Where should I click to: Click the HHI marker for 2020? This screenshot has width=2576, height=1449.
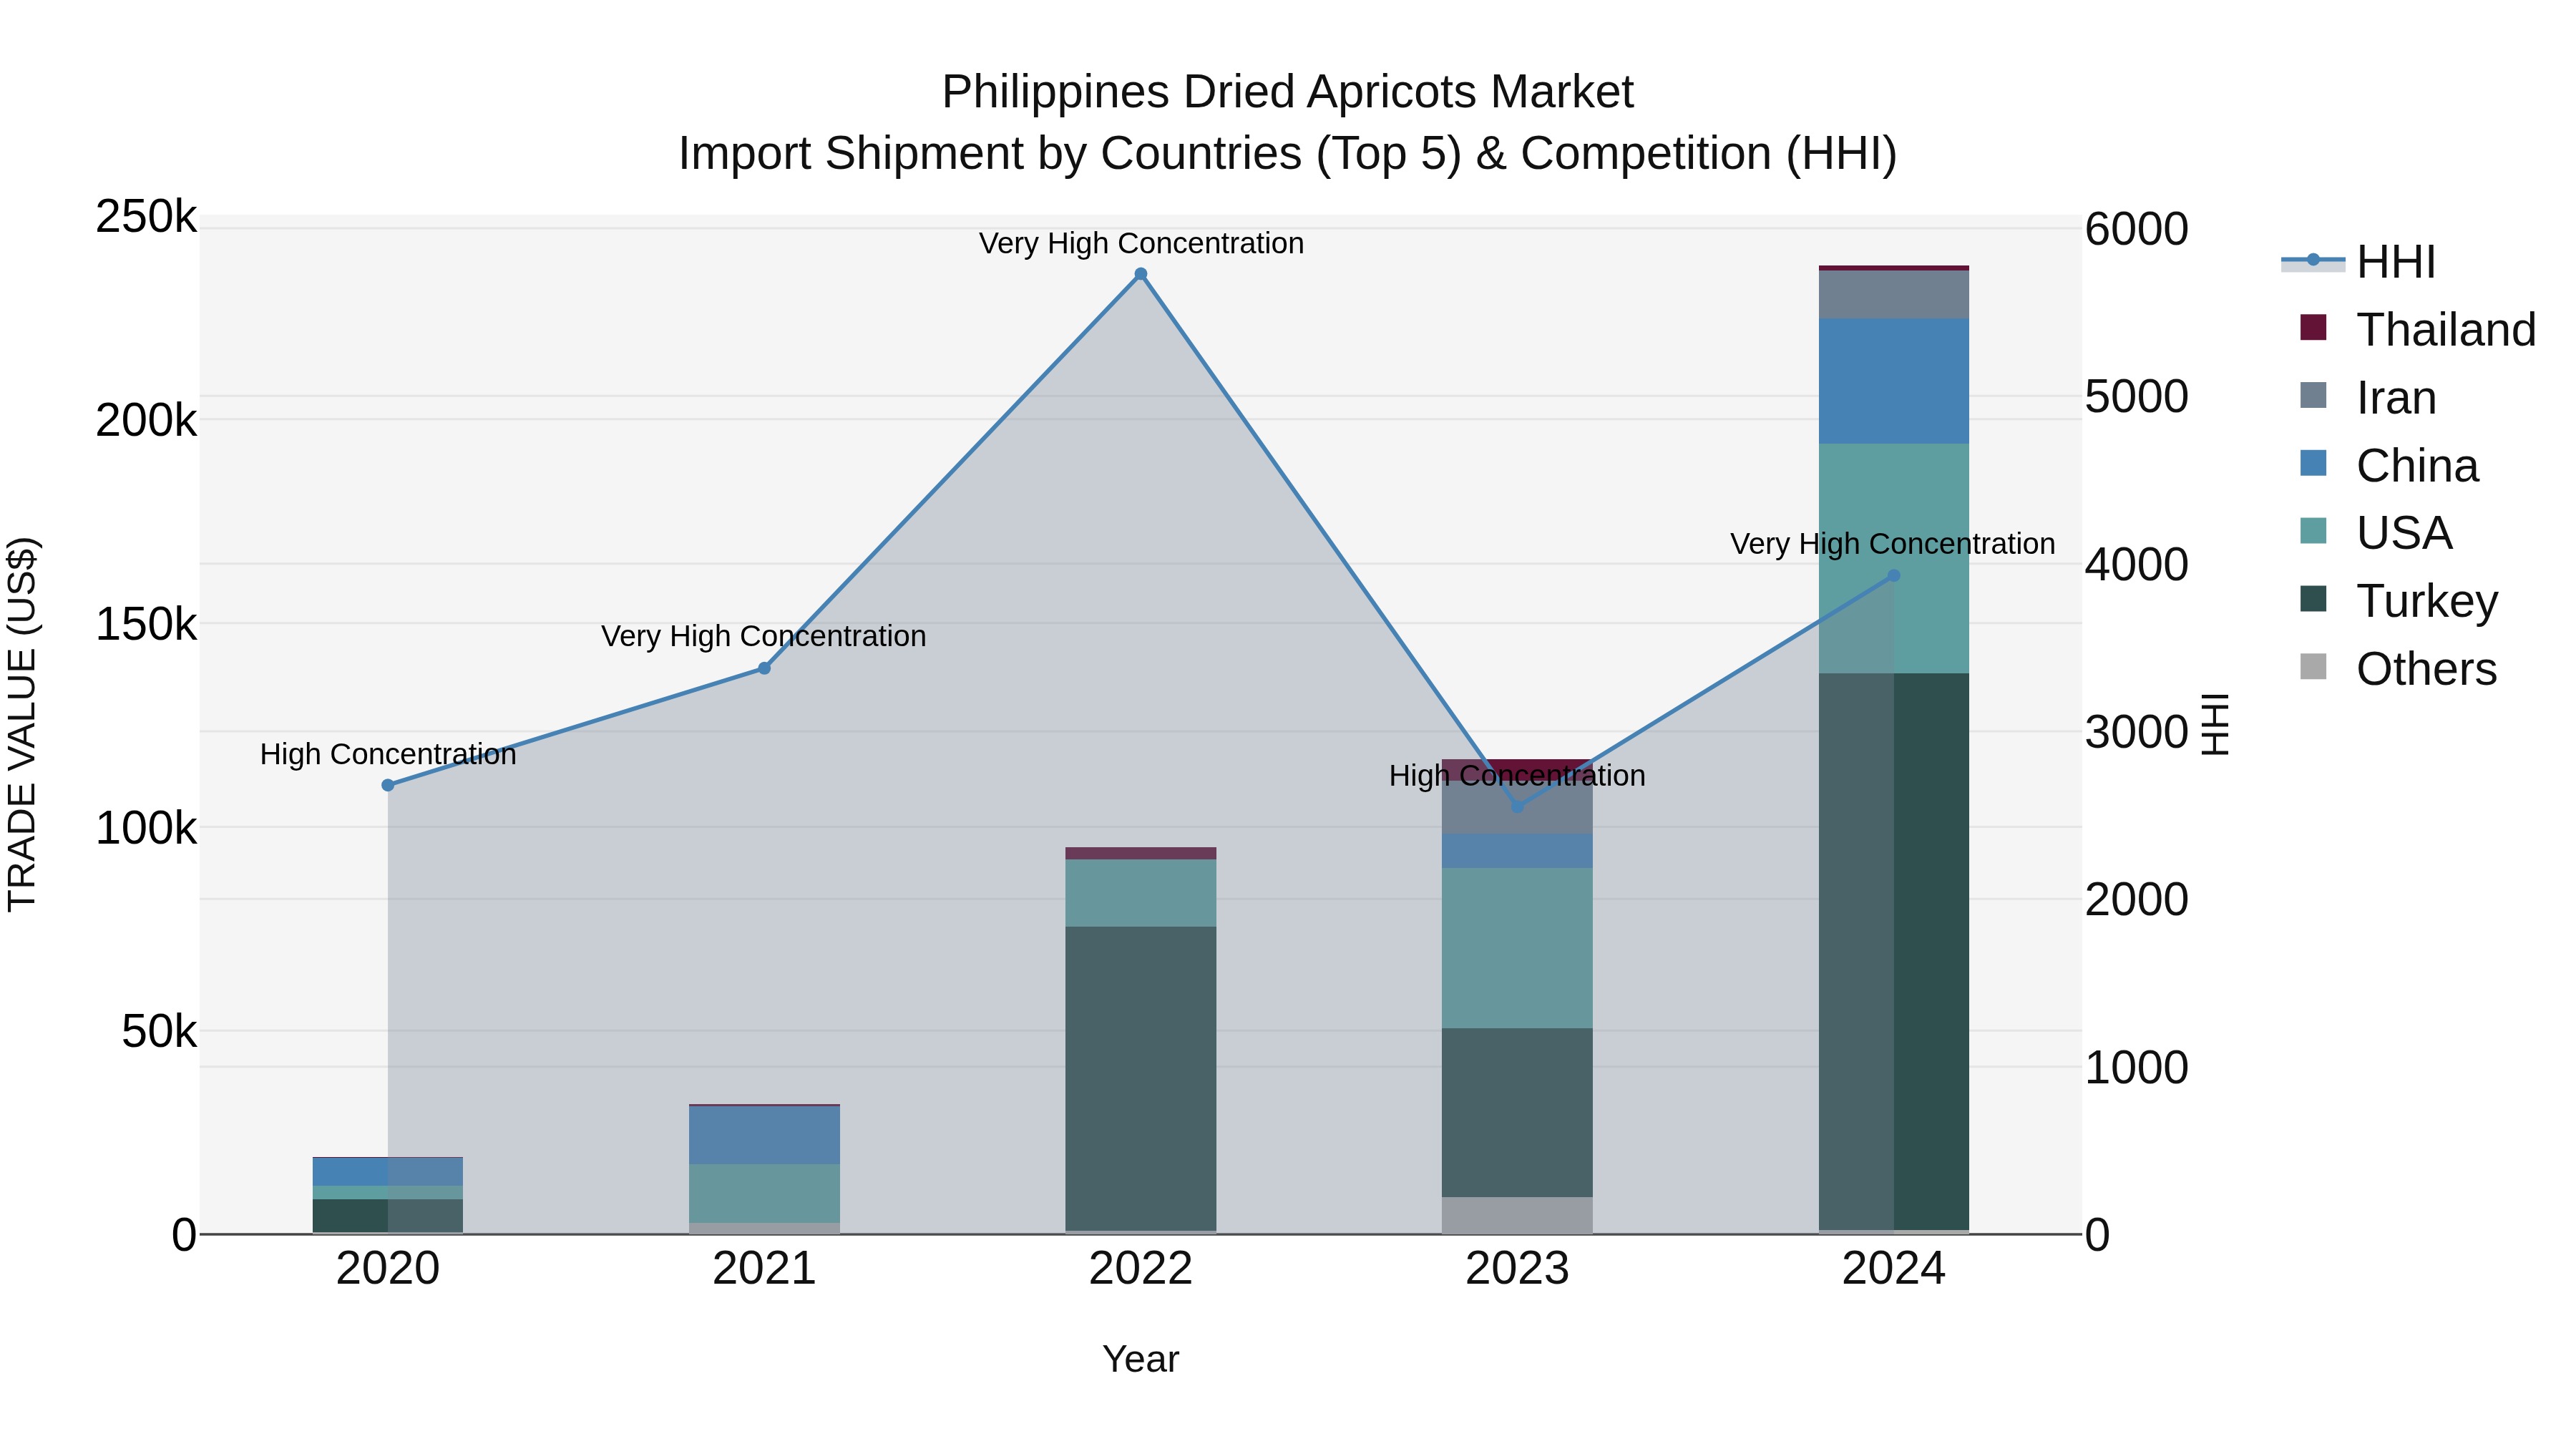click(x=388, y=785)
